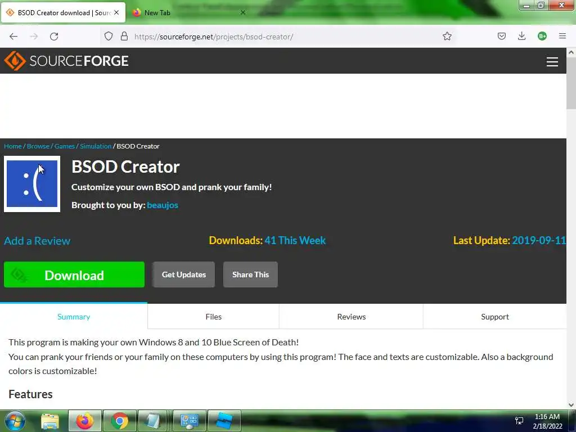Click the SourceForge logo
Image resolution: width=576 pixels, height=432 pixels.
pos(66,61)
